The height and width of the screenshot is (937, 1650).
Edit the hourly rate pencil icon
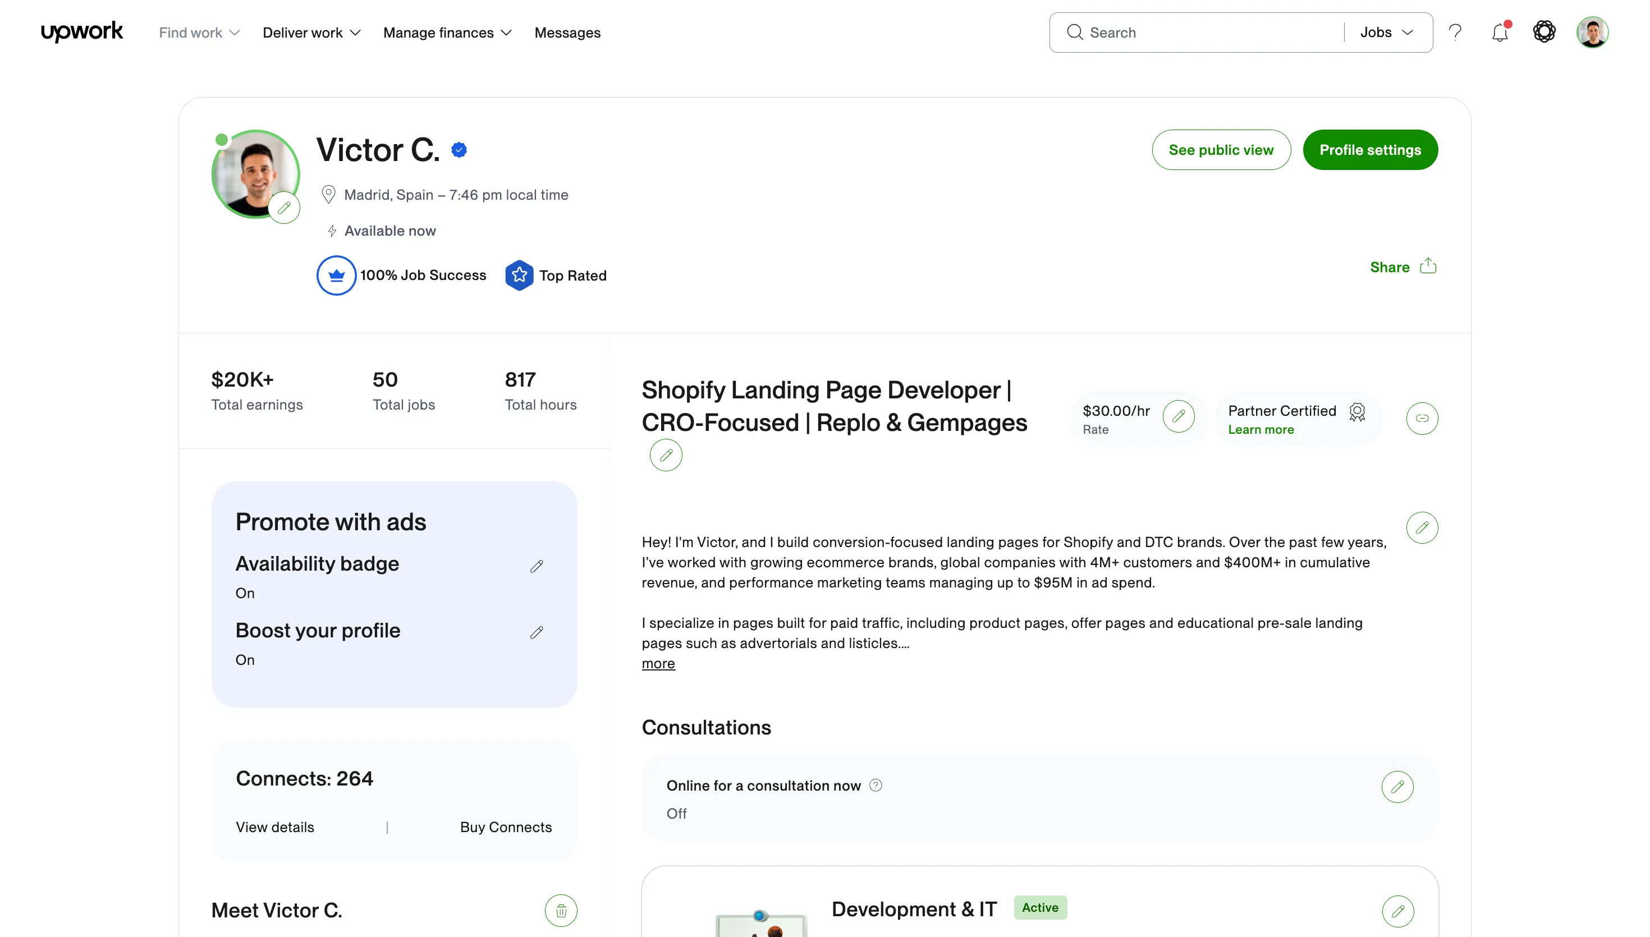pyautogui.click(x=1179, y=416)
